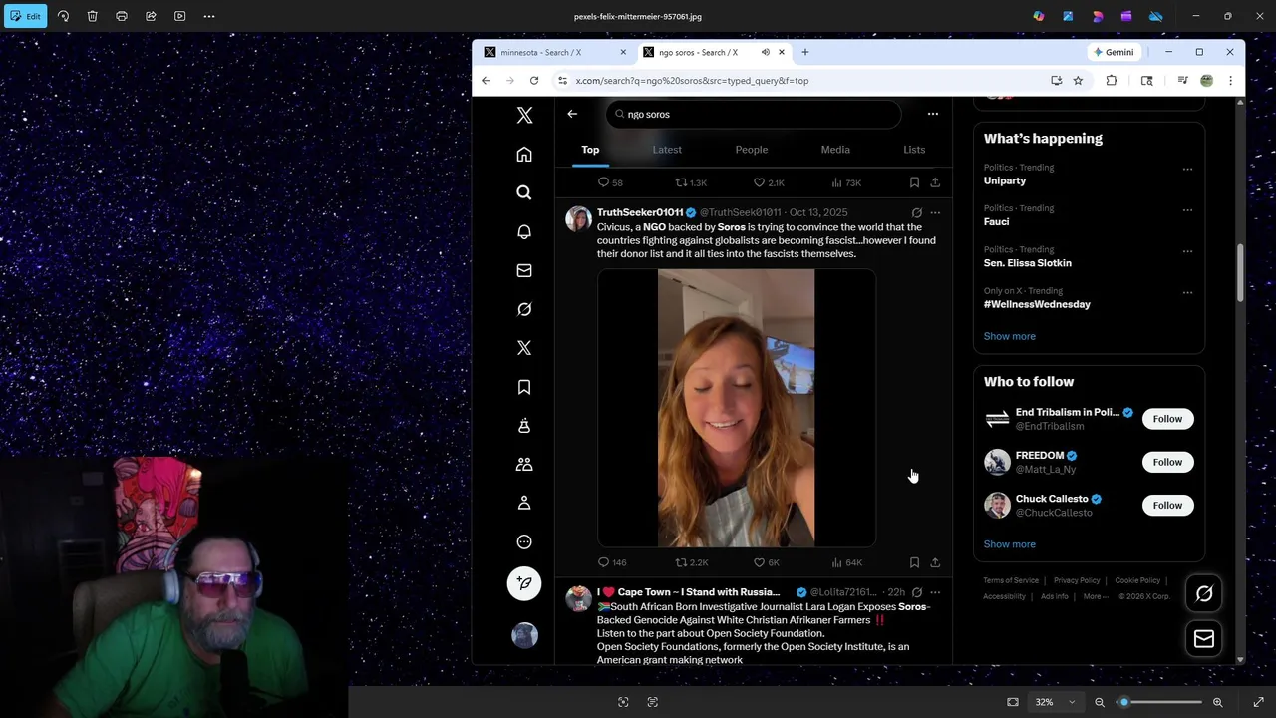The width and height of the screenshot is (1276, 718).
Task: Open a new Chrome tab
Action: pos(805,52)
